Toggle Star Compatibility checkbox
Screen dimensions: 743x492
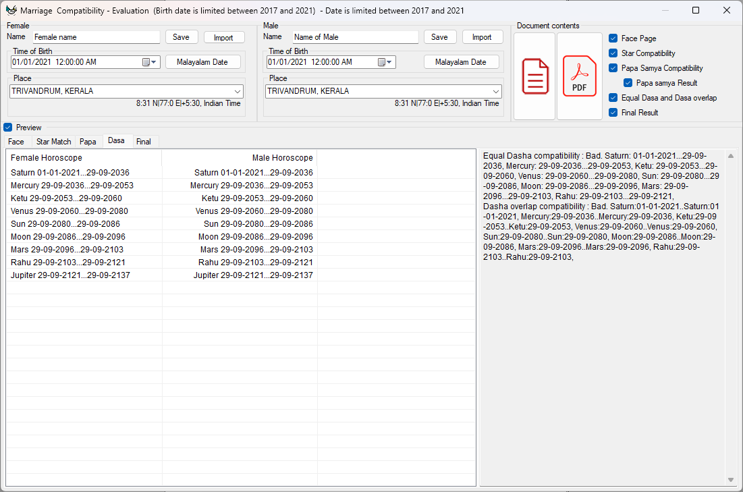[x=613, y=53]
